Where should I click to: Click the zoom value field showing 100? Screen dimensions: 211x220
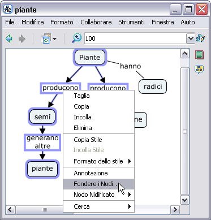[x=135, y=38]
